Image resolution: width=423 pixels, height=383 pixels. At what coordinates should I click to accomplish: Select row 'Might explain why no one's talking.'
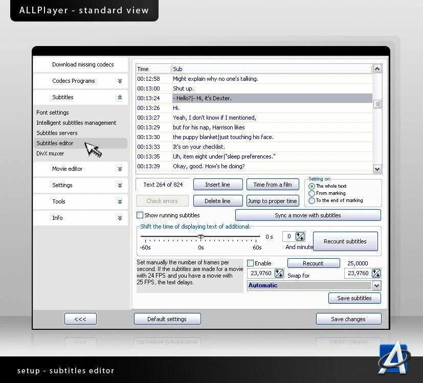(254, 79)
